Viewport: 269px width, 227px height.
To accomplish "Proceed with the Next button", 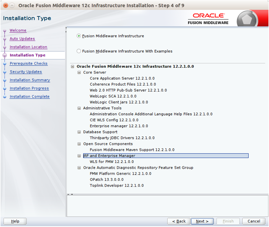I will click(202, 221).
